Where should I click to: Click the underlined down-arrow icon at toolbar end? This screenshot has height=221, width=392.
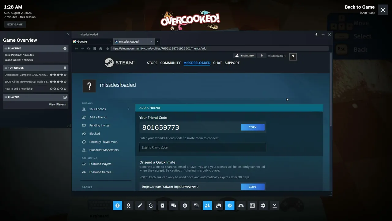coord(275,206)
